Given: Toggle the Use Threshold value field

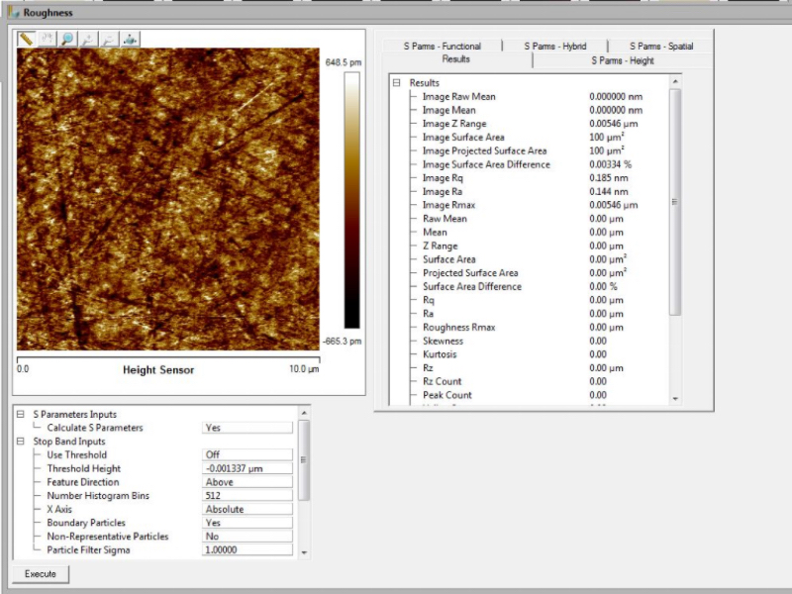Looking at the screenshot, I should coord(247,455).
